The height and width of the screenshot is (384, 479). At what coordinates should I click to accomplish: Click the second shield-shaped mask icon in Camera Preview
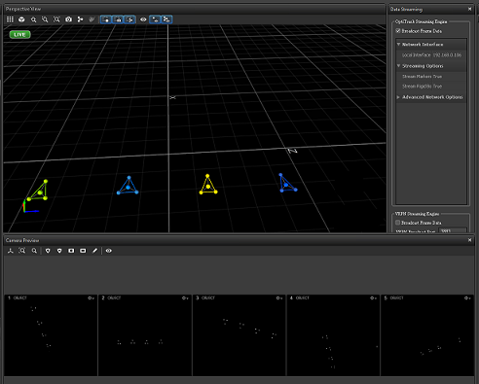click(x=59, y=251)
